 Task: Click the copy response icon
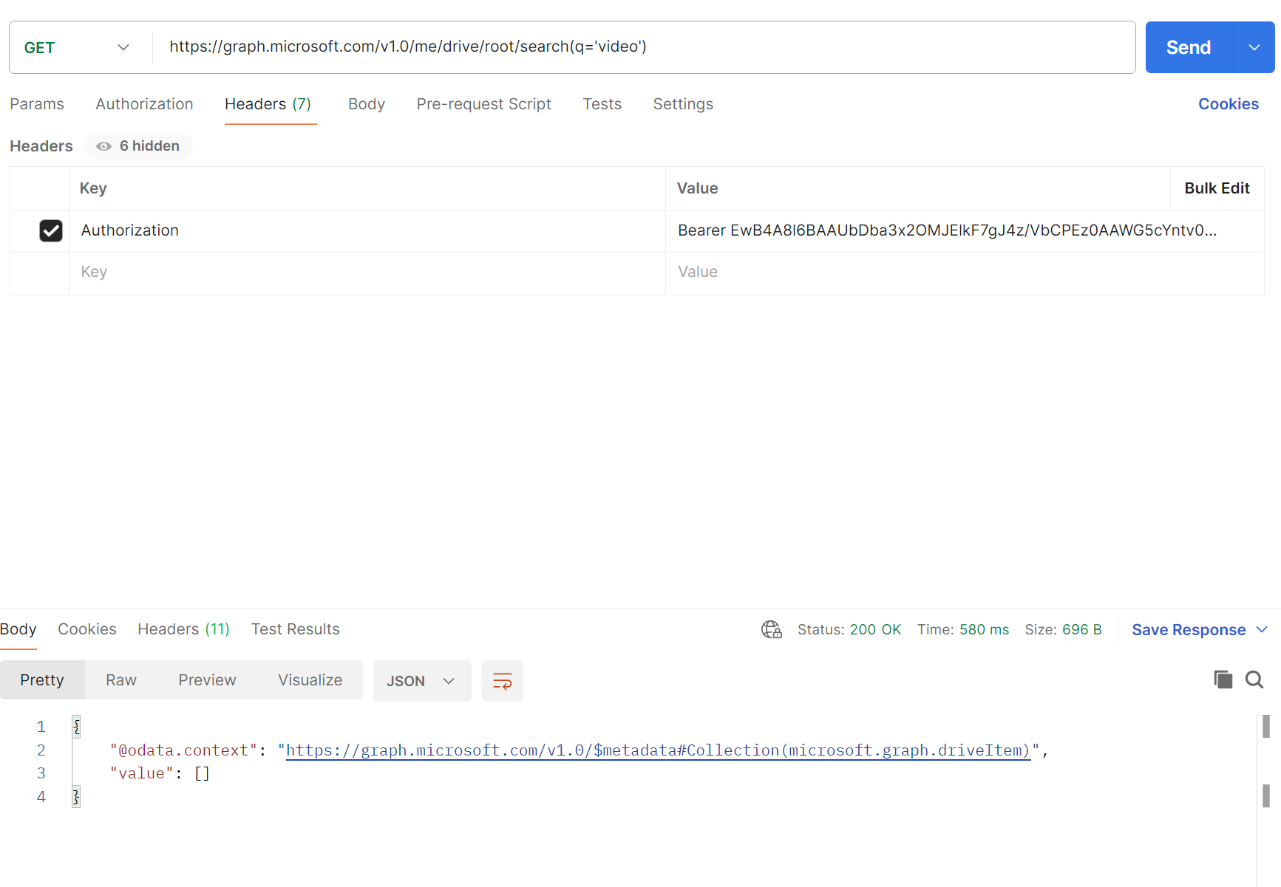point(1223,679)
